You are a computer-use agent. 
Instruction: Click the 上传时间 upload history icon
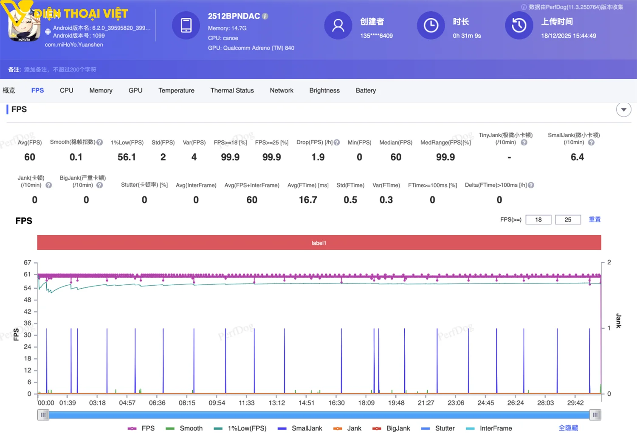point(519,25)
